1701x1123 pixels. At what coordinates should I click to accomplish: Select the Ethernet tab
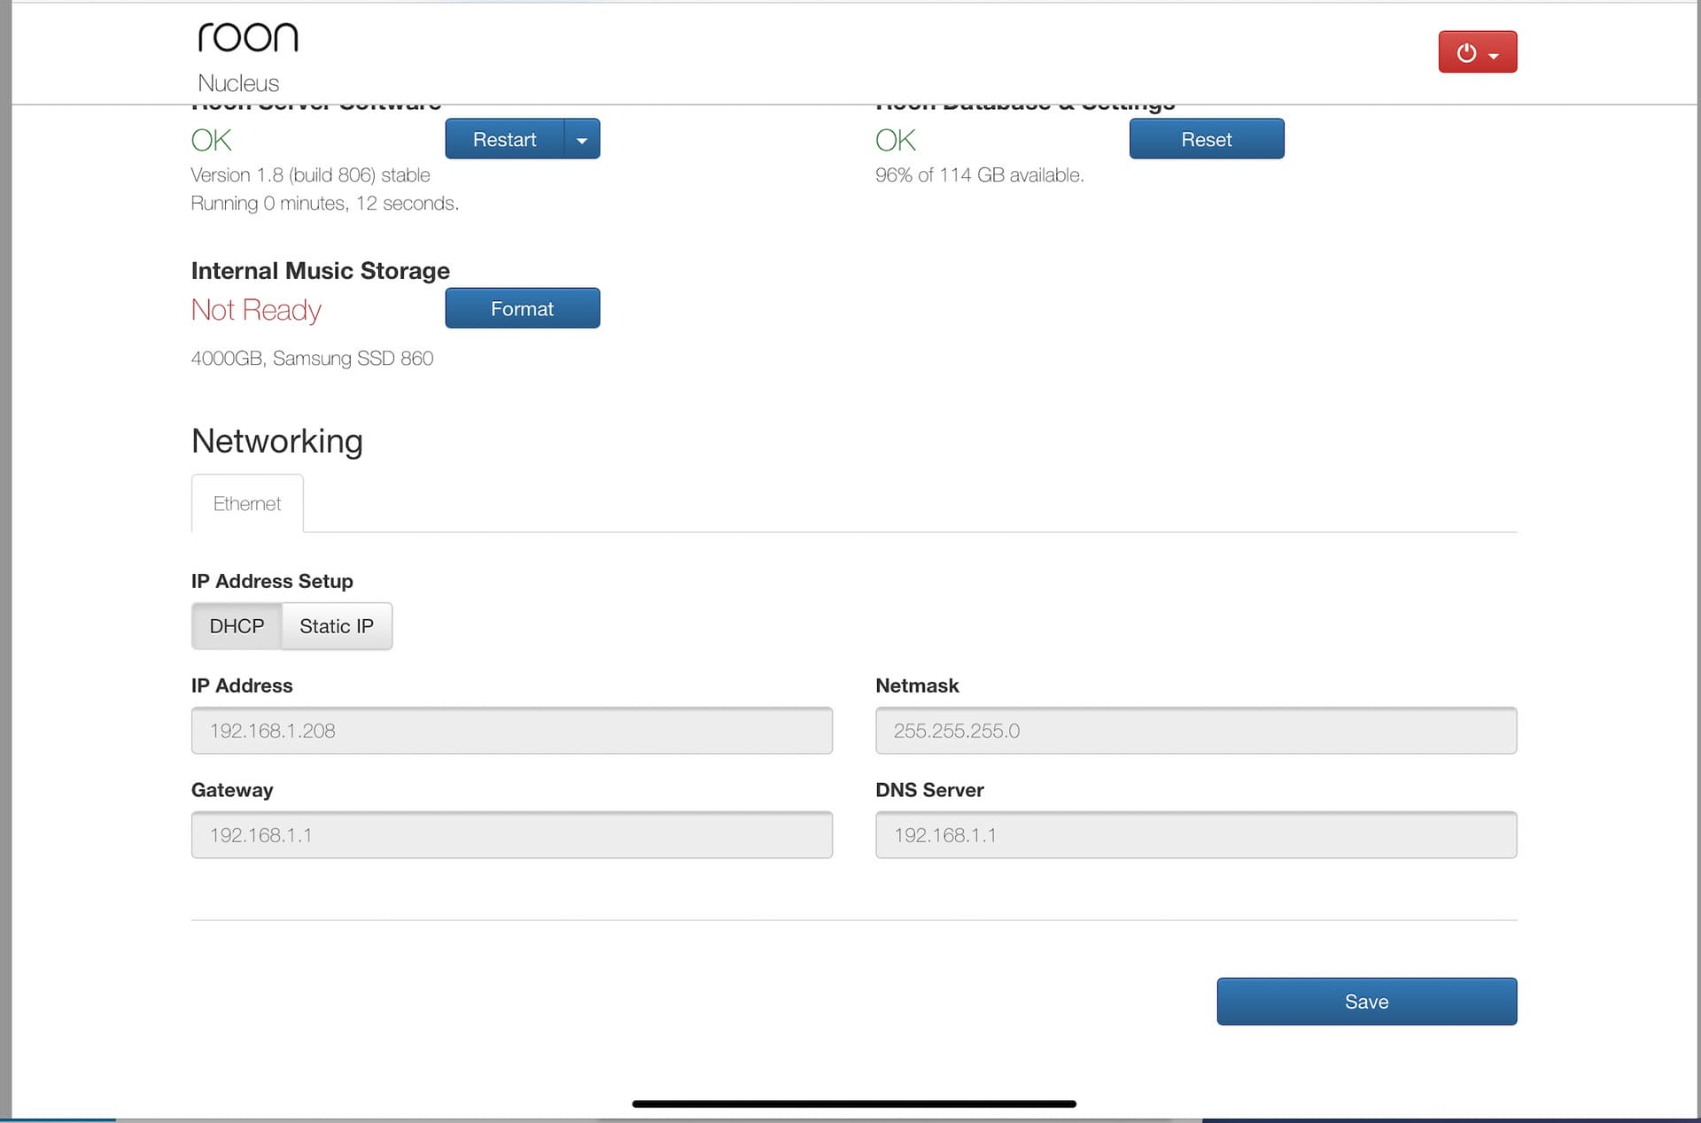pos(247,503)
